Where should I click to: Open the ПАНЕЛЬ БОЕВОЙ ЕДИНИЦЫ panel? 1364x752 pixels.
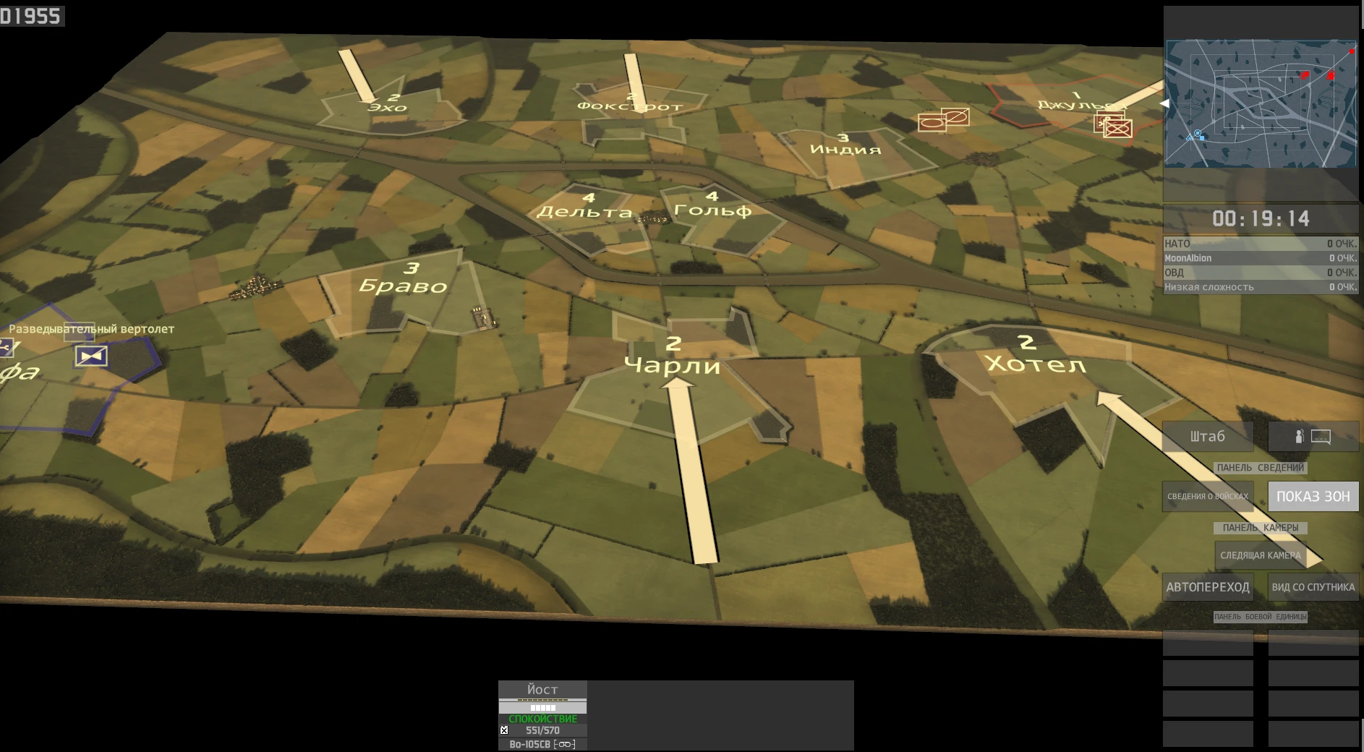(x=1262, y=617)
